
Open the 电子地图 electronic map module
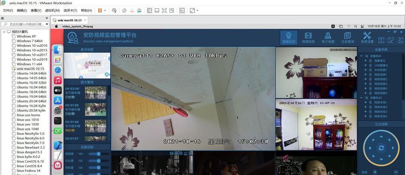328,38
